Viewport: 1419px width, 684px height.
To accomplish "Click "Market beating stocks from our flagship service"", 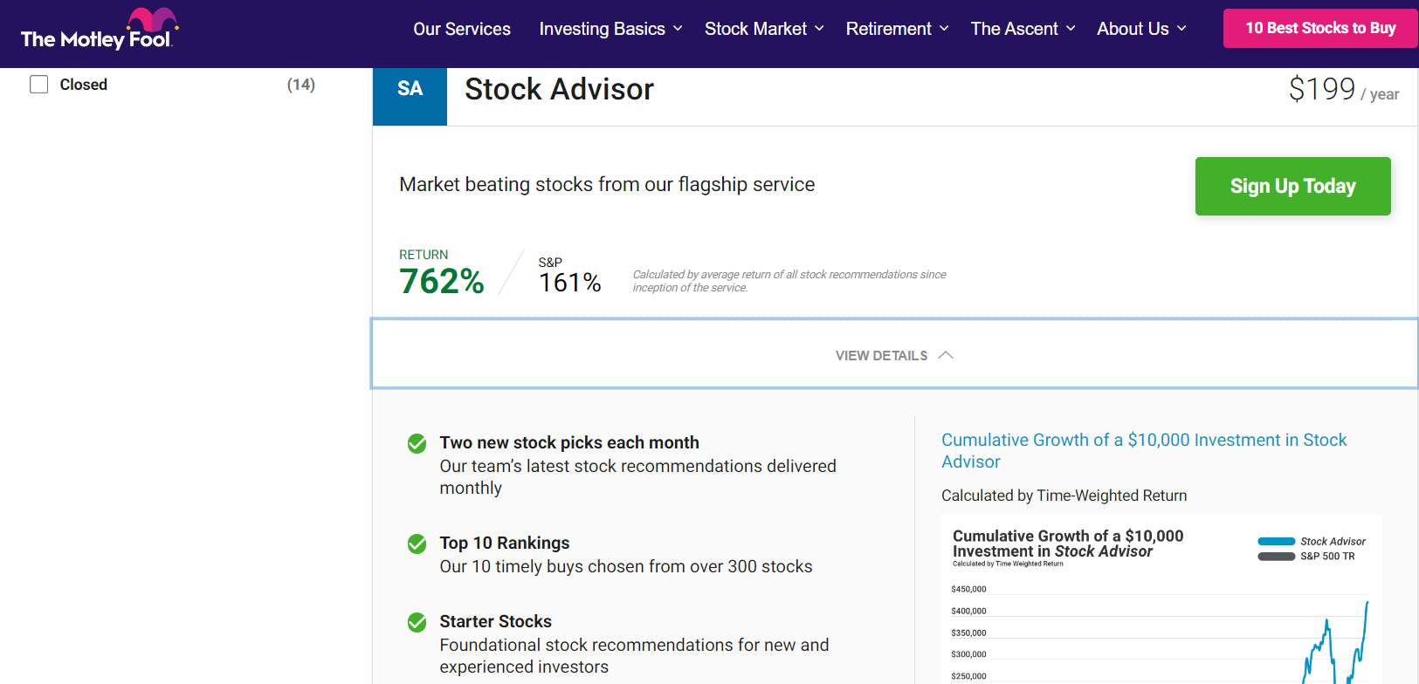I will pos(607,185).
